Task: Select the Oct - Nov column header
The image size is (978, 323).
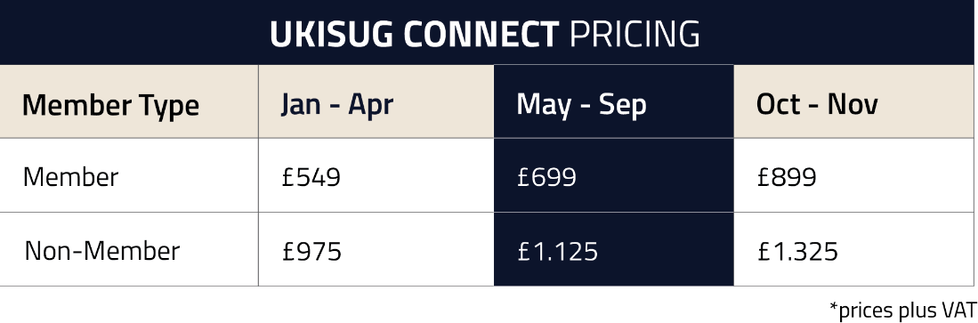Action: [x=817, y=104]
